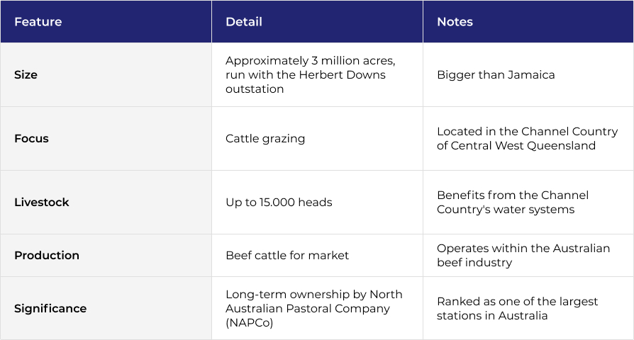Click the 'Approximately 3 million acres' detail cell
Image resolution: width=634 pixels, height=340 pixels.
(318, 74)
